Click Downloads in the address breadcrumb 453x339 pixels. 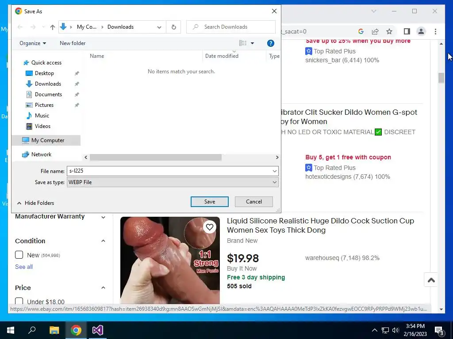[120, 27]
